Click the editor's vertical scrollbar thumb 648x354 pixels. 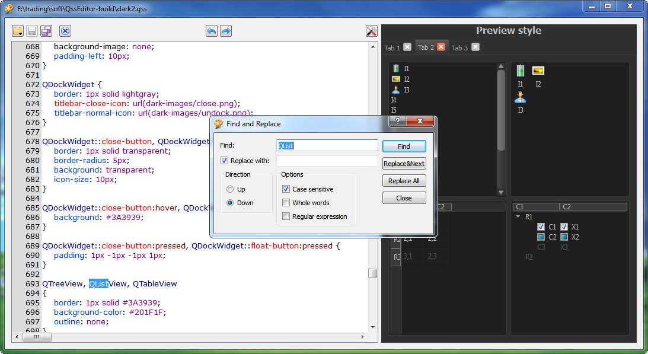tap(372, 273)
